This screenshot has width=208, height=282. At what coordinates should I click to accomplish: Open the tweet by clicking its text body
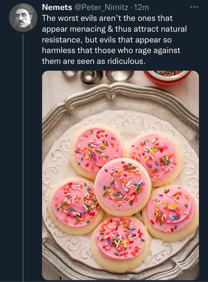(x=114, y=40)
